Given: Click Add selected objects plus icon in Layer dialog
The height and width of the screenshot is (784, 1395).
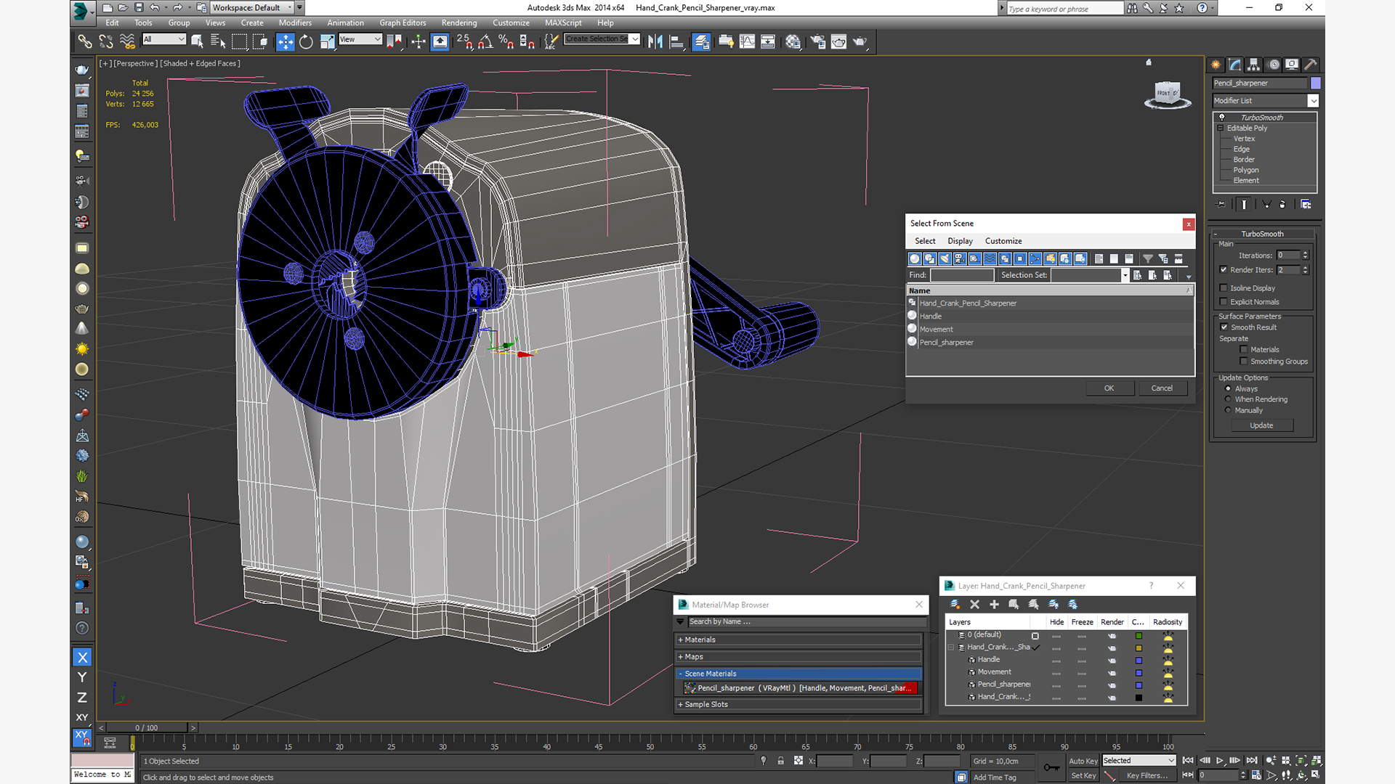Looking at the screenshot, I should [994, 604].
